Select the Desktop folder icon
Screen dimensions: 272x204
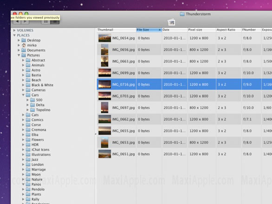24,40
